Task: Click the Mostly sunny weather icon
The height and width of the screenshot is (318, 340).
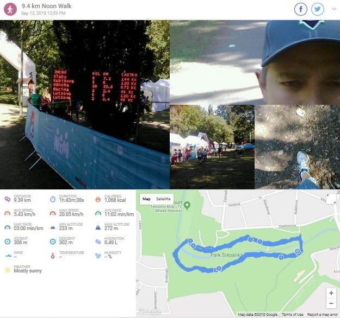Action: 8,270
